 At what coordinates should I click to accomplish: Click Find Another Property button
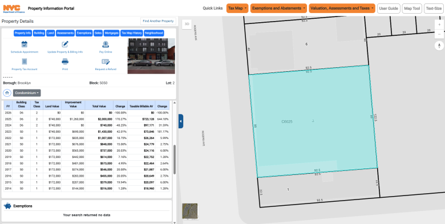pyautogui.click(x=158, y=21)
